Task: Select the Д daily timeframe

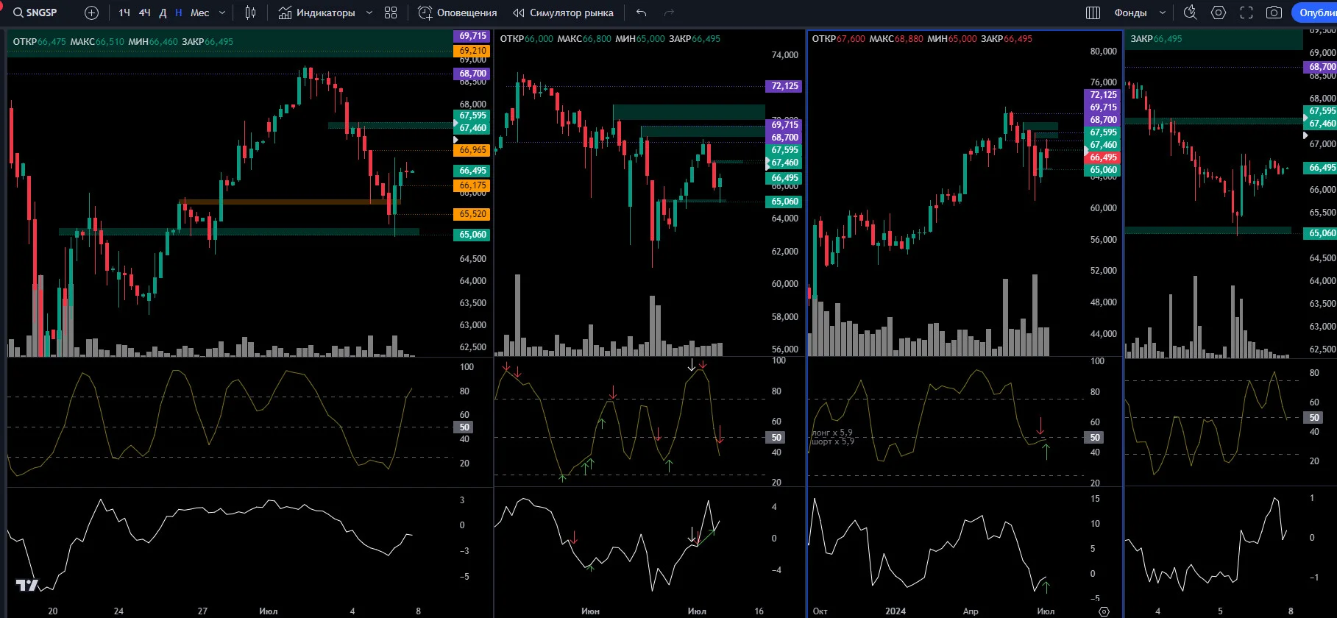Action: [163, 13]
